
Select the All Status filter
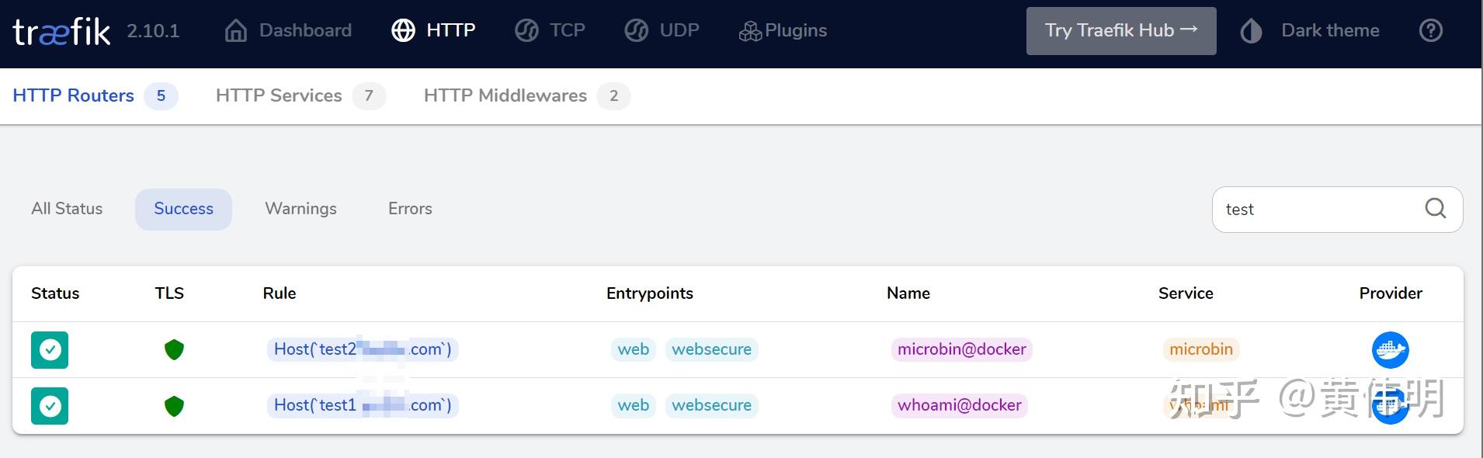click(67, 209)
